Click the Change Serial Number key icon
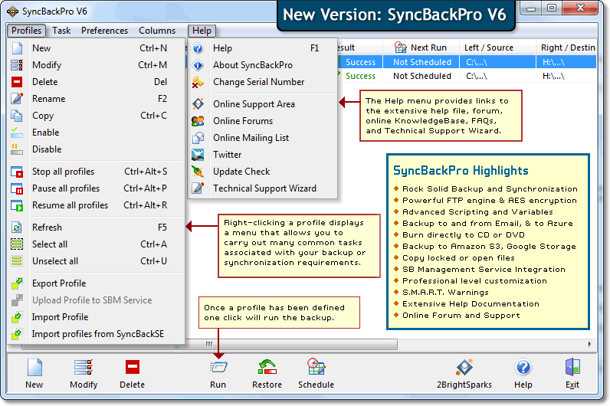 198,82
